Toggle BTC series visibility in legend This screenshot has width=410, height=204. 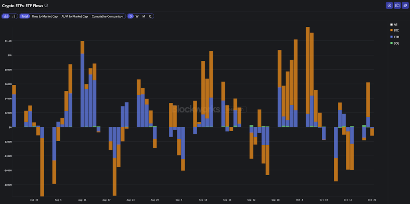tap(396, 30)
